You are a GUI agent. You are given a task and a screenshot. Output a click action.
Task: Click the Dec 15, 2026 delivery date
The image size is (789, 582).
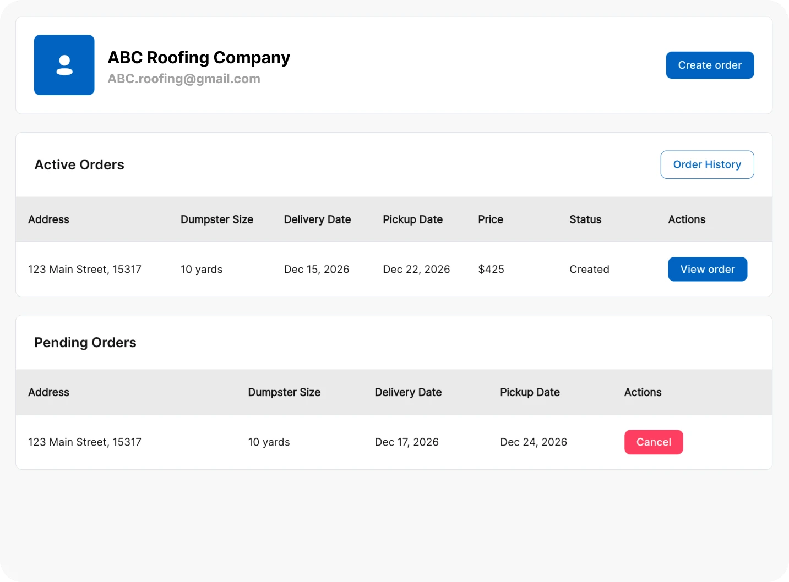(317, 269)
